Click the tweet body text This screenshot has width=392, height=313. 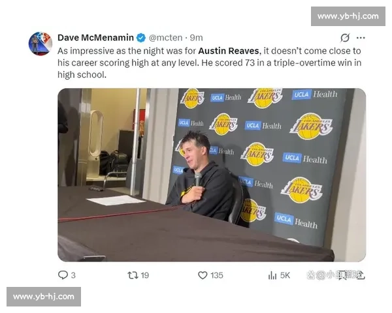pyautogui.click(x=210, y=63)
